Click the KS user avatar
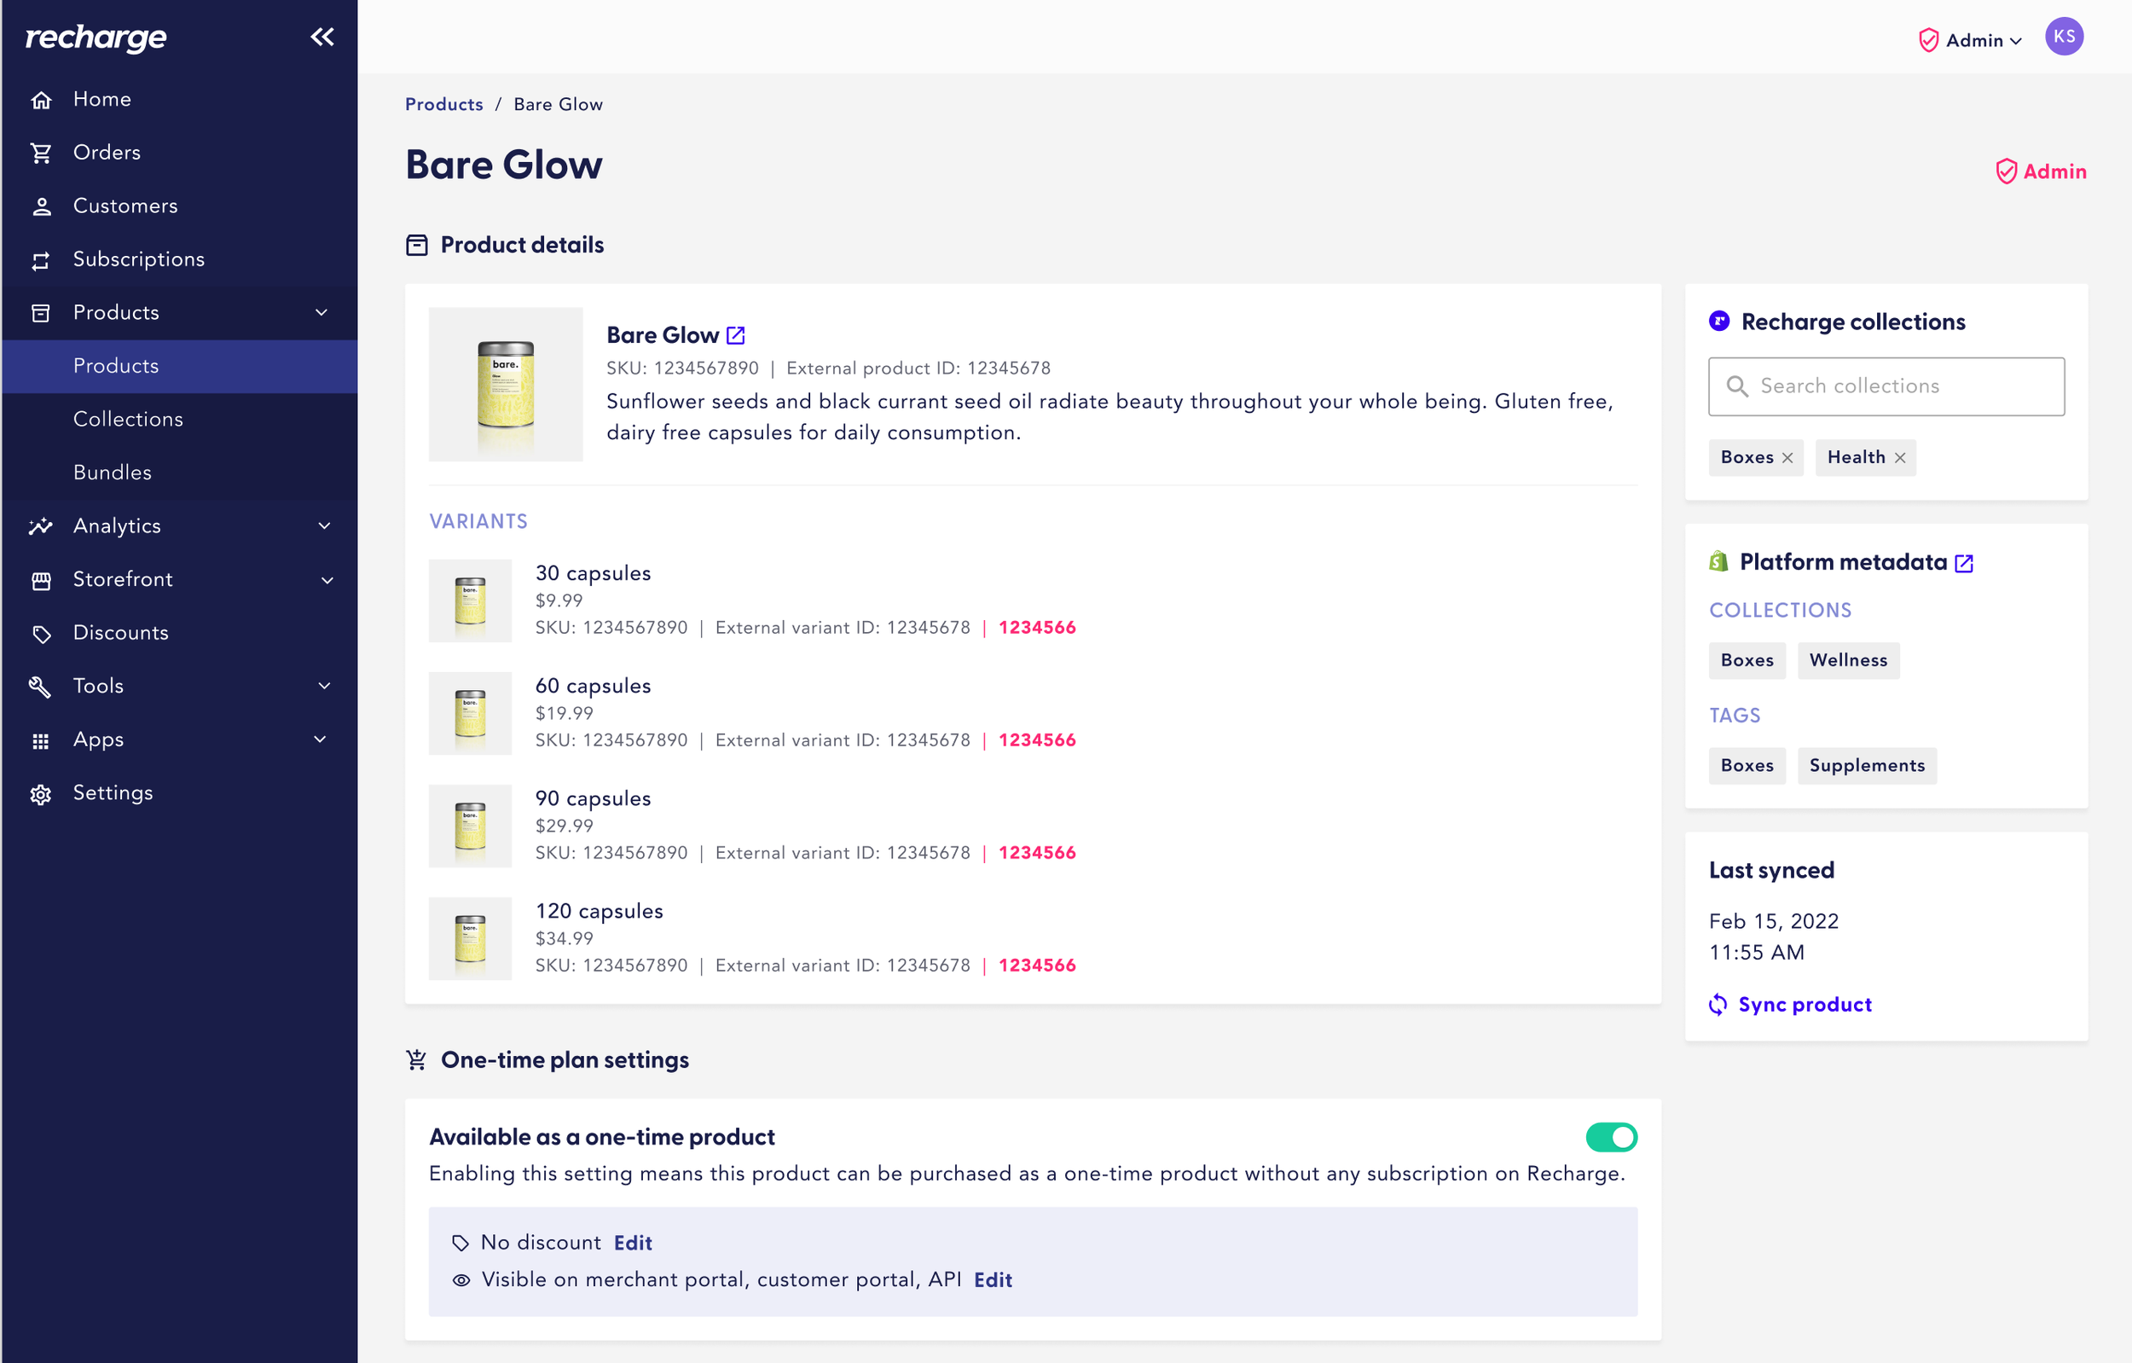Image resolution: width=2132 pixels, height=1363 pixels. [2063, 37]
